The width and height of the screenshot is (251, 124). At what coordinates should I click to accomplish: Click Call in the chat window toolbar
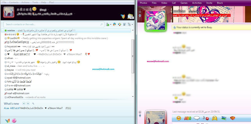pos(174,3)
